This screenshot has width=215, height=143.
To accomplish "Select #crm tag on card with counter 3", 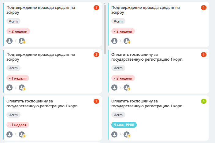I will coord(13,68).
